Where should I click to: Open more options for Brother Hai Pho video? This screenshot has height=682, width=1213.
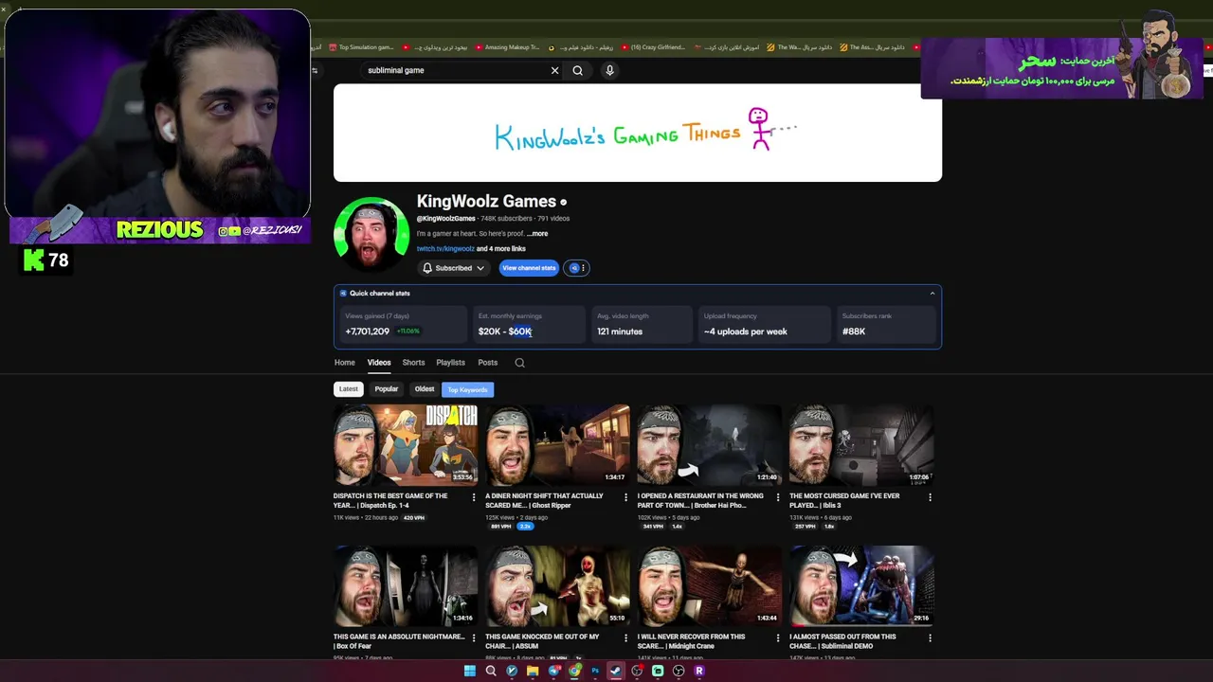pos(778,497)
